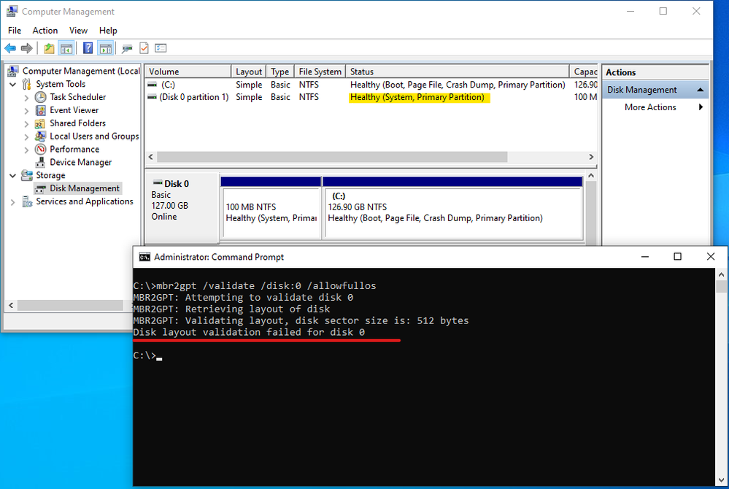Collapse the Storage tree node

pos(13,176)
